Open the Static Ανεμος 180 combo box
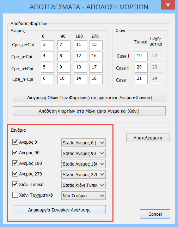The height and width of the screenshot is (227, 178). tap(84, 164)
